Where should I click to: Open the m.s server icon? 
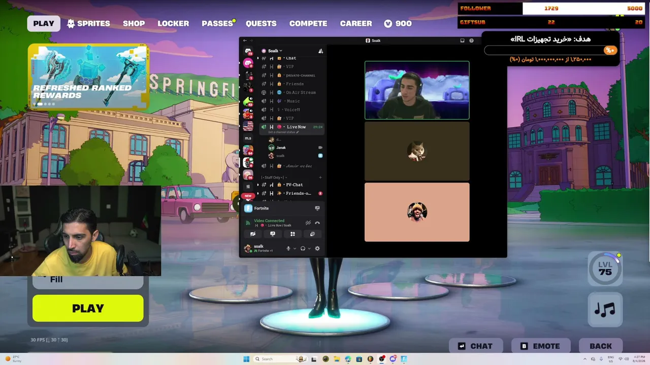248,138
